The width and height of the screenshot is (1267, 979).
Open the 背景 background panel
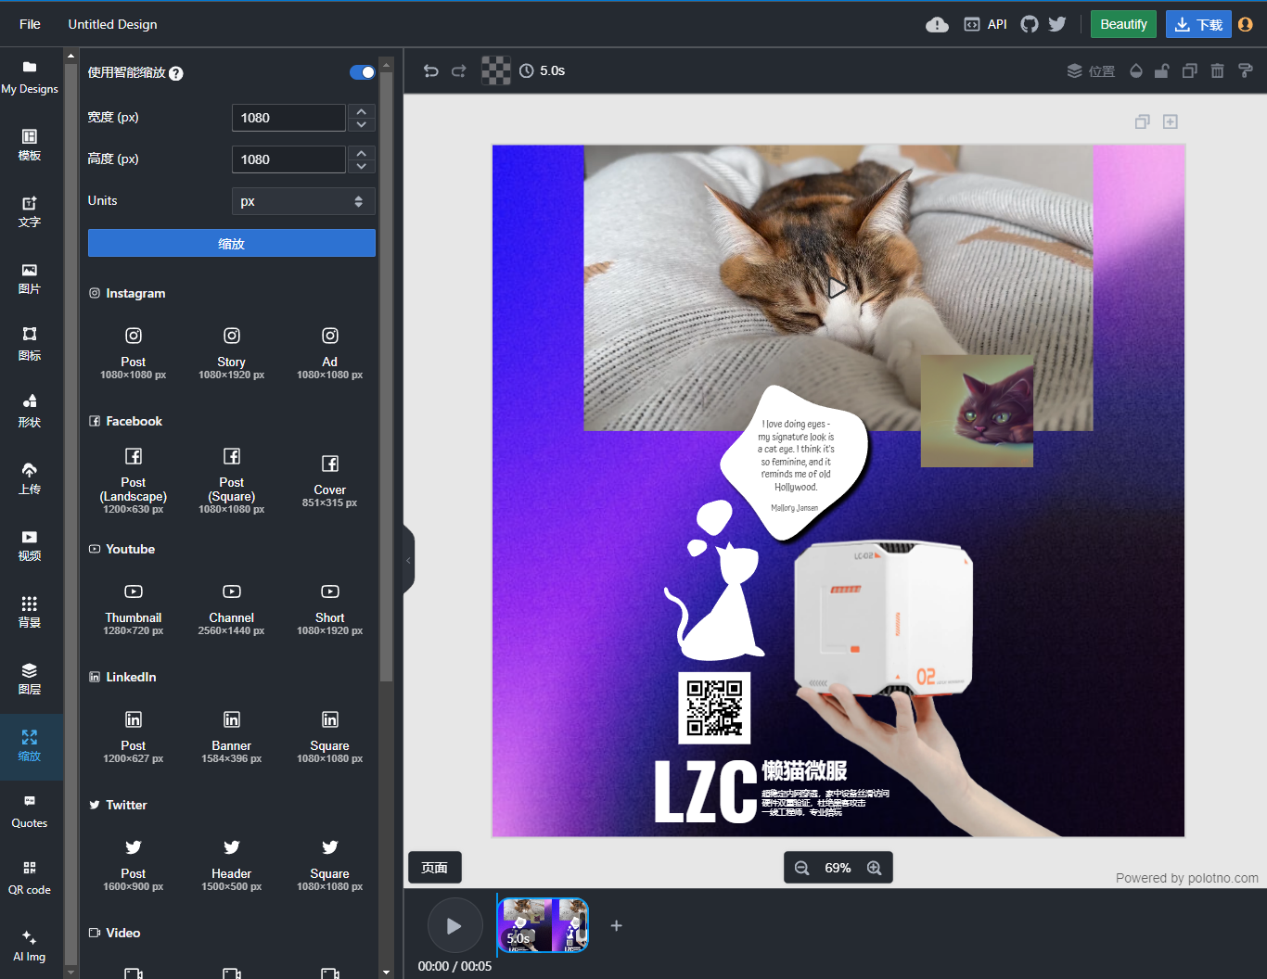pos(30,612)
